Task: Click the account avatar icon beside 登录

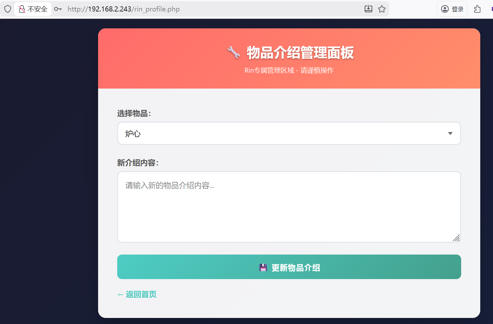Action: 445,9
